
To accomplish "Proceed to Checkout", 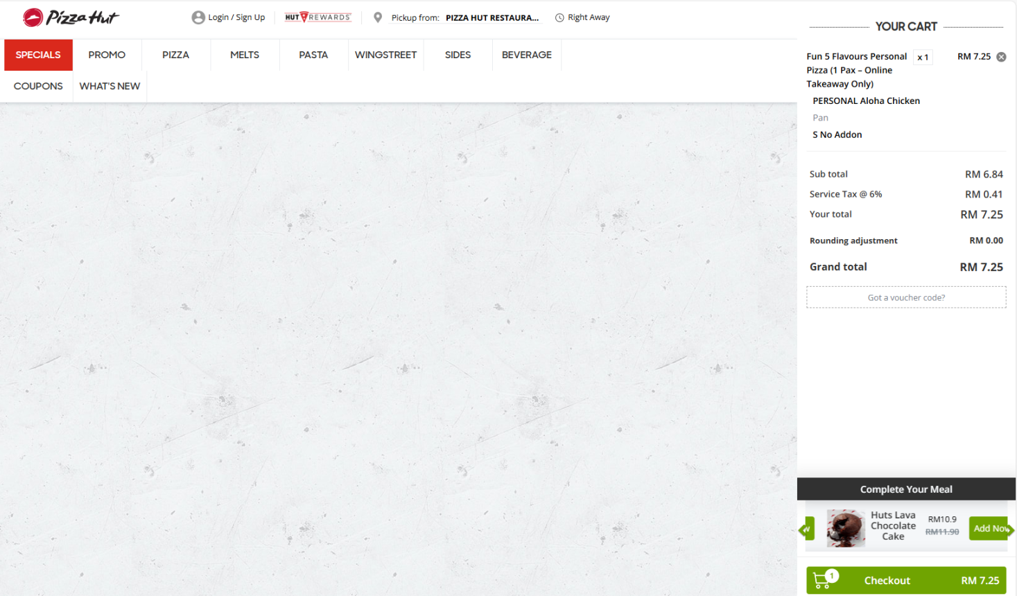I will coord(906,581).
